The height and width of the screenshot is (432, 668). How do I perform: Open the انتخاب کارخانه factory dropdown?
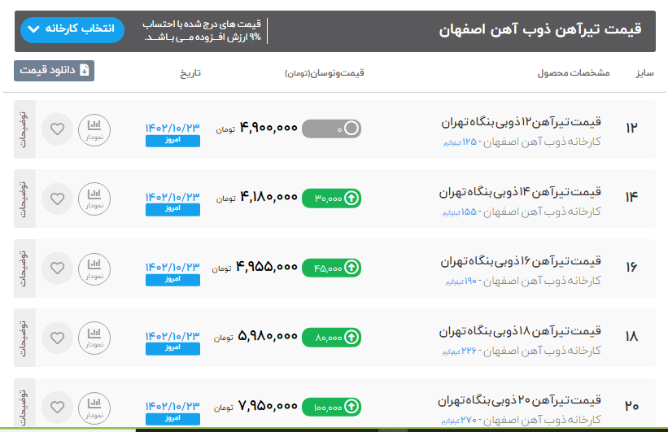[x=69, y=30]
